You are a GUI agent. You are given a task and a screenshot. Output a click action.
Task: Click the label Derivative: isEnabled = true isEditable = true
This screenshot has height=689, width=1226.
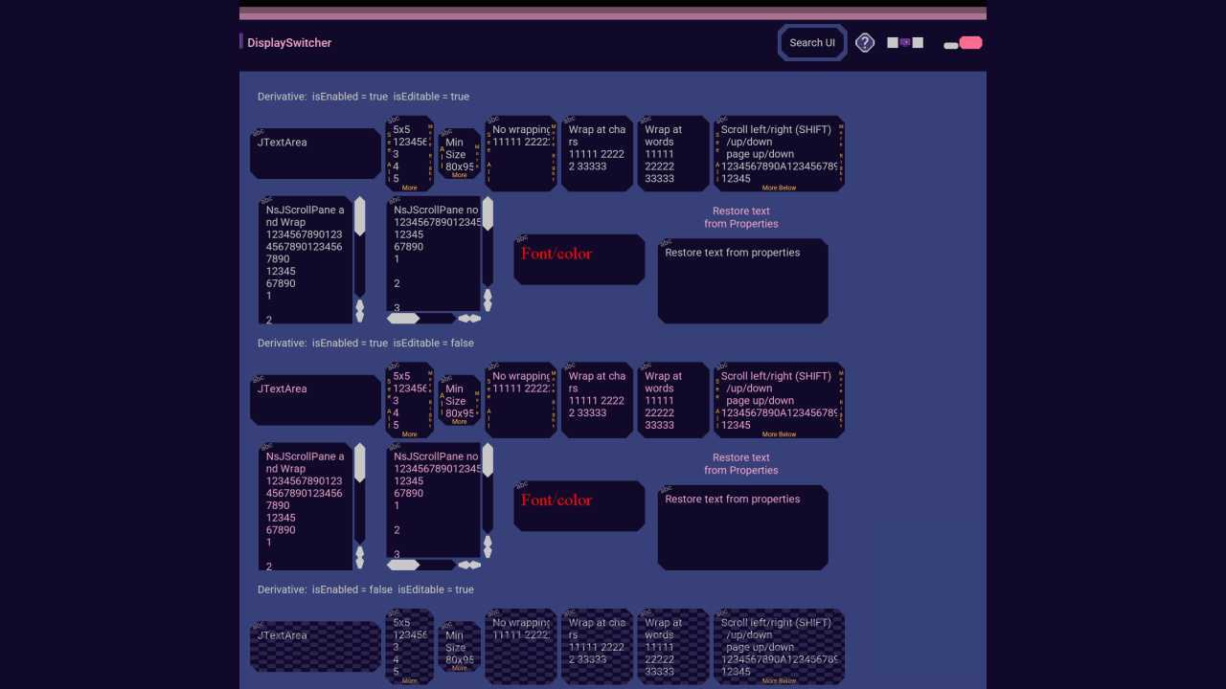point(363,97)
